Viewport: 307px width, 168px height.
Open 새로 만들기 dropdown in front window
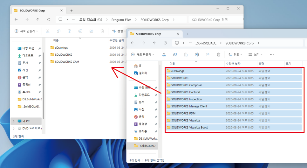pos(142,55)
